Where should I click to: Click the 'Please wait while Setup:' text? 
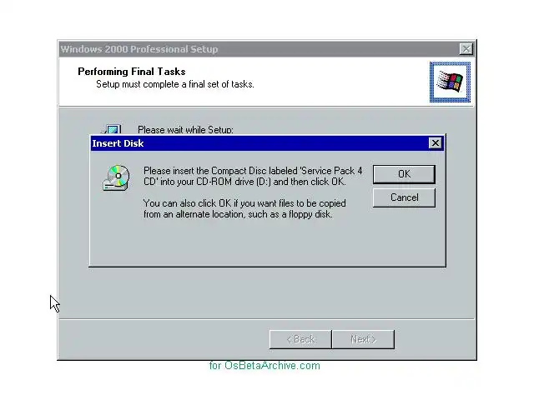point(185,130)
